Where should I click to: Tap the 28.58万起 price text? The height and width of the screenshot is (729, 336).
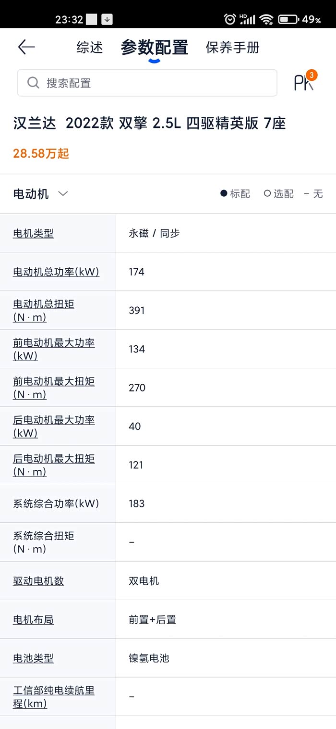click(x=41, y=153)
